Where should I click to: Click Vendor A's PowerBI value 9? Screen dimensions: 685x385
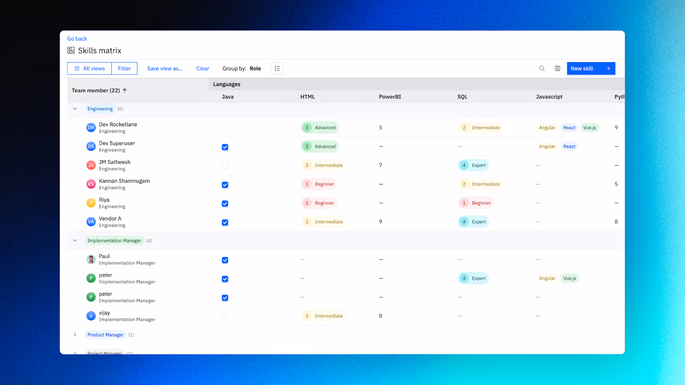point(381,222)
